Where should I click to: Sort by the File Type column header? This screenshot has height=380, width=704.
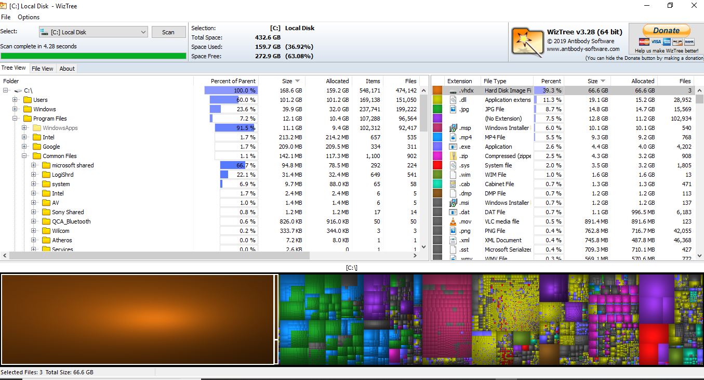[507, 81]
